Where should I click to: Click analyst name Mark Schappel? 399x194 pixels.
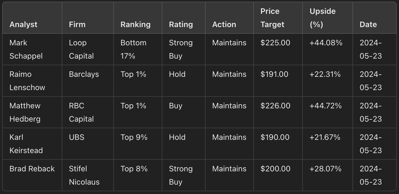pyautogui.click(x=26, y=49)
